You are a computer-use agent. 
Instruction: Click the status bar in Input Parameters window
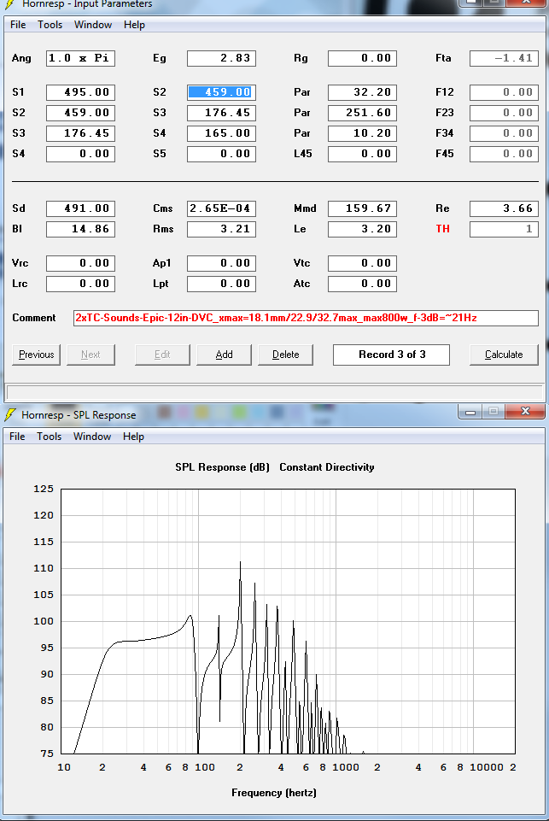[x=274, y=391]
